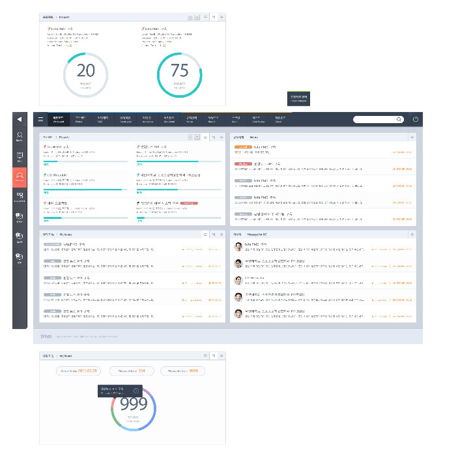Viewport: 456px width, 456px height.
Task: Click the power icon in the top-right corner
Action: (x=416, y=120)
